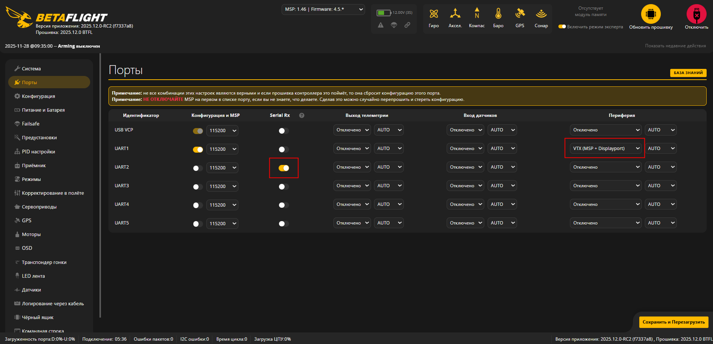Viewport: 713px width, 344px height.
Task: Open the Serial Rx help question mark icon
Action: pyautogui.click(x=301, y=115)
